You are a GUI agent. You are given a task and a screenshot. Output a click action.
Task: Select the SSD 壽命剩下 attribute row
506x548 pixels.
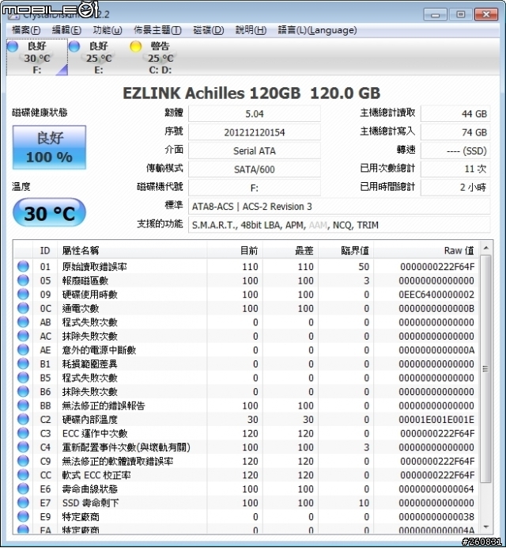[247, 503]
